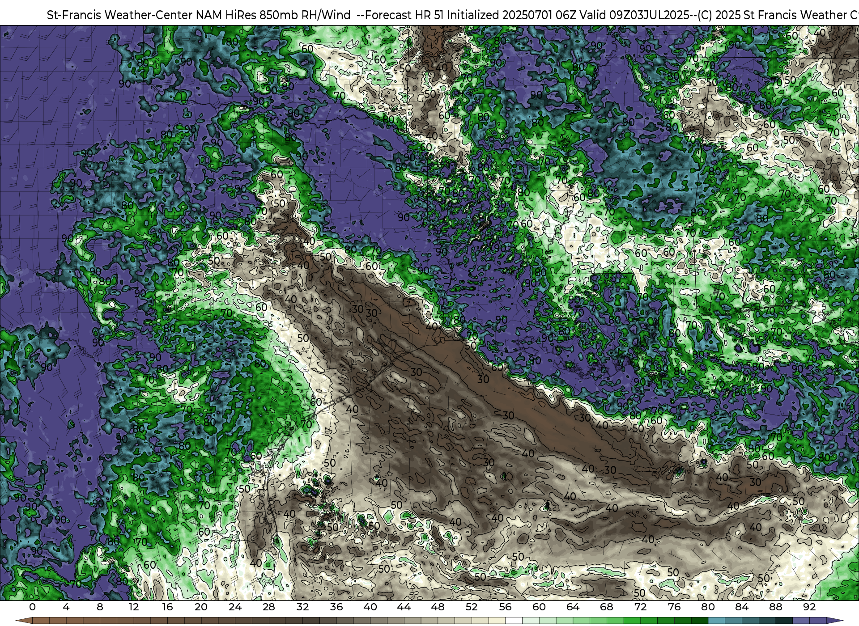This screenshot has width=859, height=626.
Task: Click the colorbar label '68'
Action: [607, 607]
